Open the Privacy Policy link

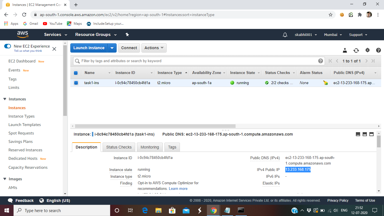point(338,201)
